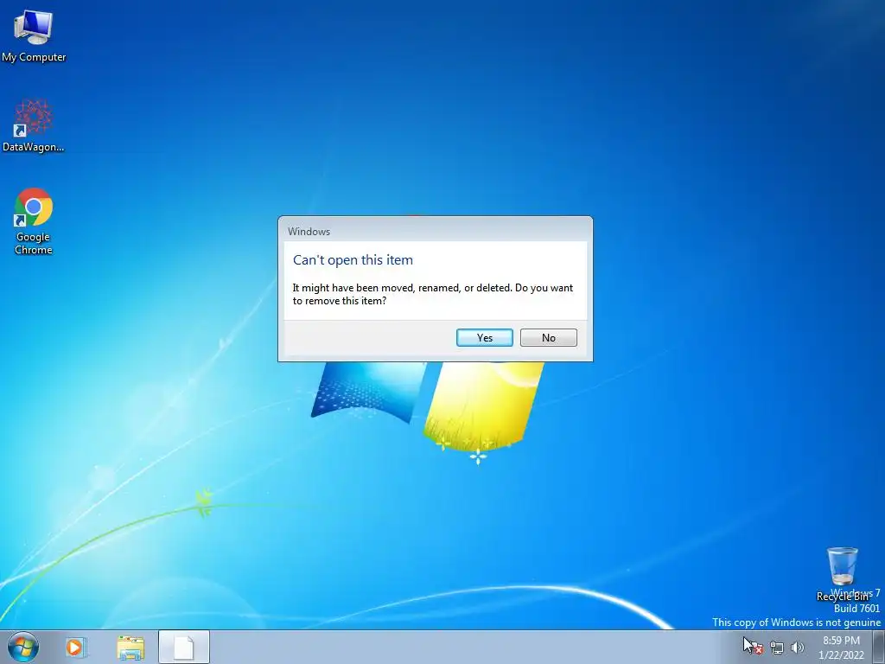
Task: Open Windows Media Player from taskbar
Action: (x=76, y=647)
